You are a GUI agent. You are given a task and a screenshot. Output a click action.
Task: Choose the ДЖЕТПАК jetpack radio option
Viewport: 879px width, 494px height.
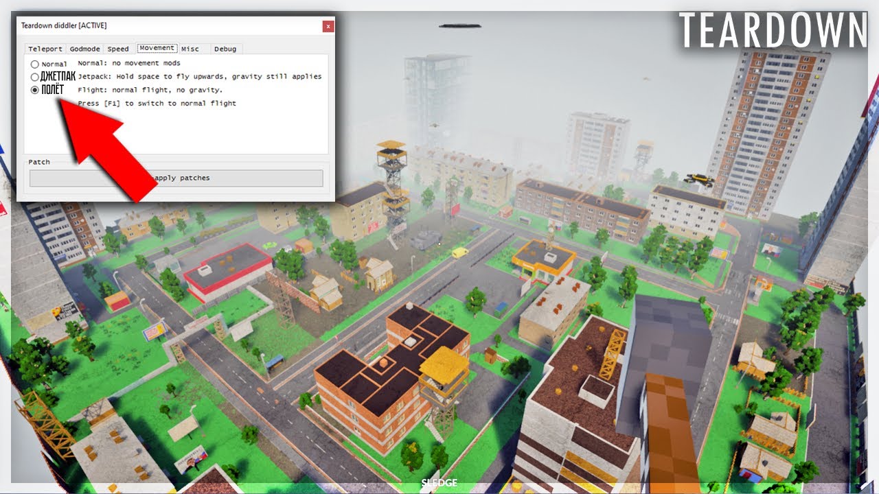click(35, 77)
